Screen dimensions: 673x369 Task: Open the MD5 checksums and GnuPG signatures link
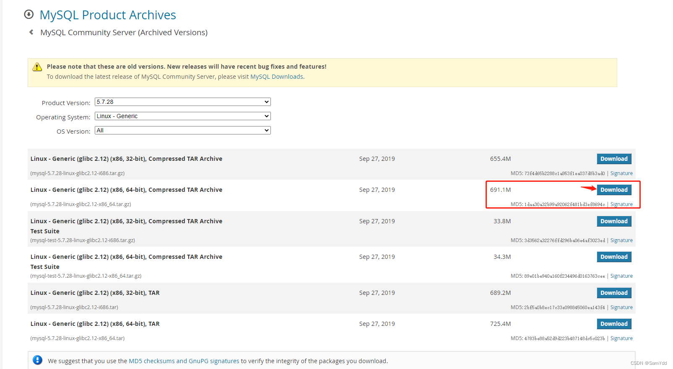(x=184, y=361)
